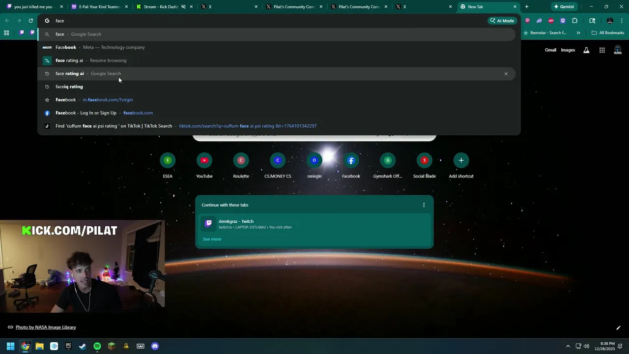Open the All Bookmarks folder
This screenshot has width=629, height=354.
coord(608,33)
